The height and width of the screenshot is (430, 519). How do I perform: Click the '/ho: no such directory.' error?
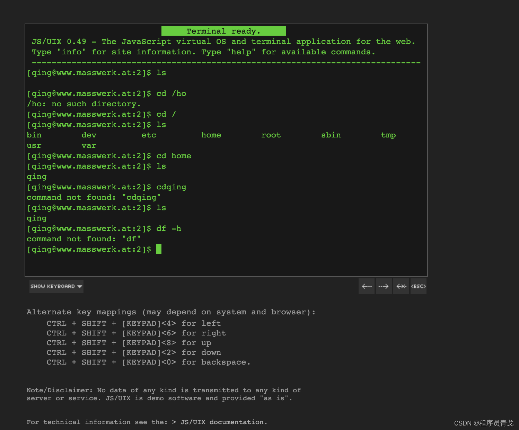tap(84, 104)
